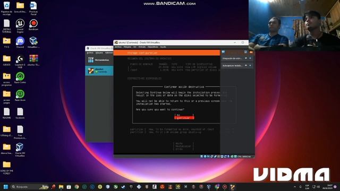The image size is (340, 191).
Task: Open the VirtualBox installer desktop icon
Action: pos(33,42)
